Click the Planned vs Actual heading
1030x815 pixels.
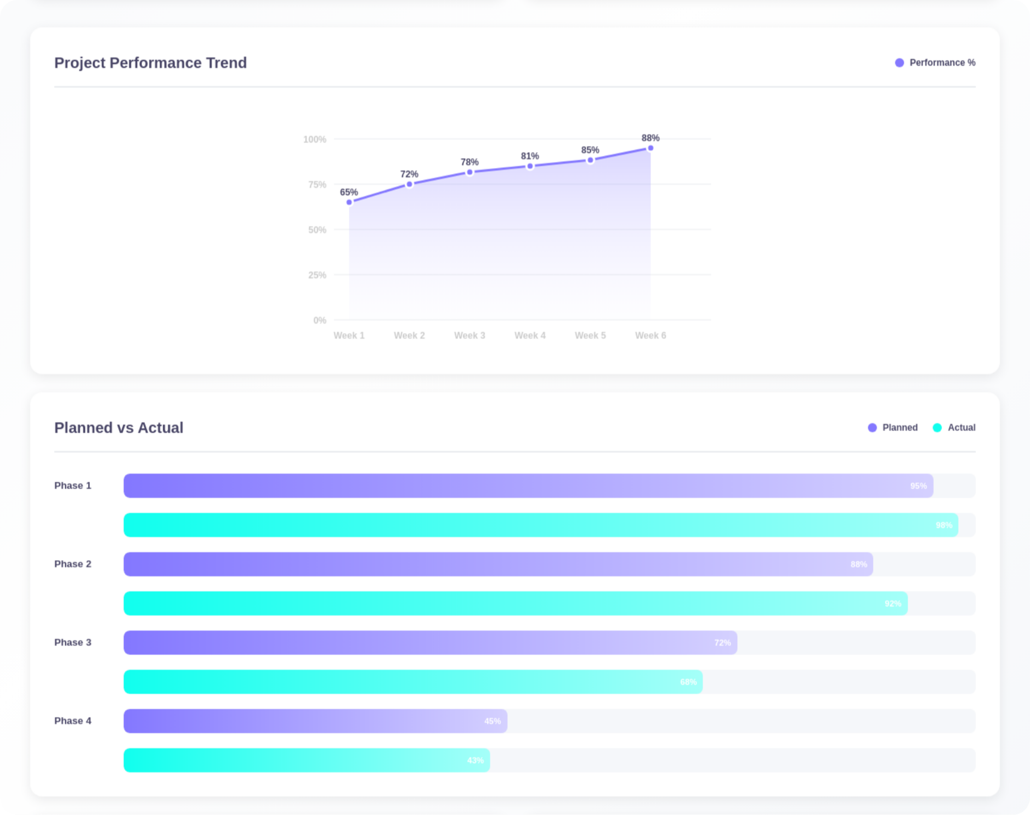coord(118,428)
